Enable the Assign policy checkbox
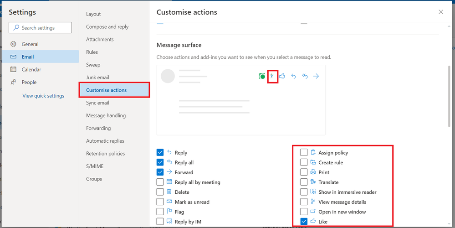 click(304, 152)
